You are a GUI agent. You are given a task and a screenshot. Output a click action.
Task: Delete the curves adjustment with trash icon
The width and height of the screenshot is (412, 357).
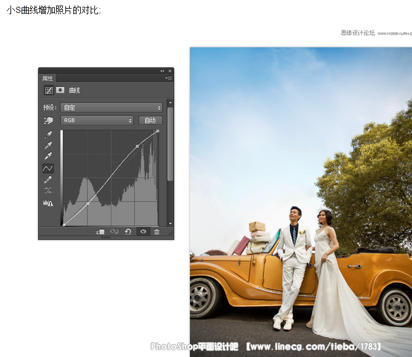click(x=157, y=232)
